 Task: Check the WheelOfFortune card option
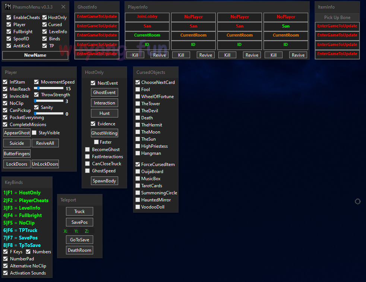[x=138, y=97]
